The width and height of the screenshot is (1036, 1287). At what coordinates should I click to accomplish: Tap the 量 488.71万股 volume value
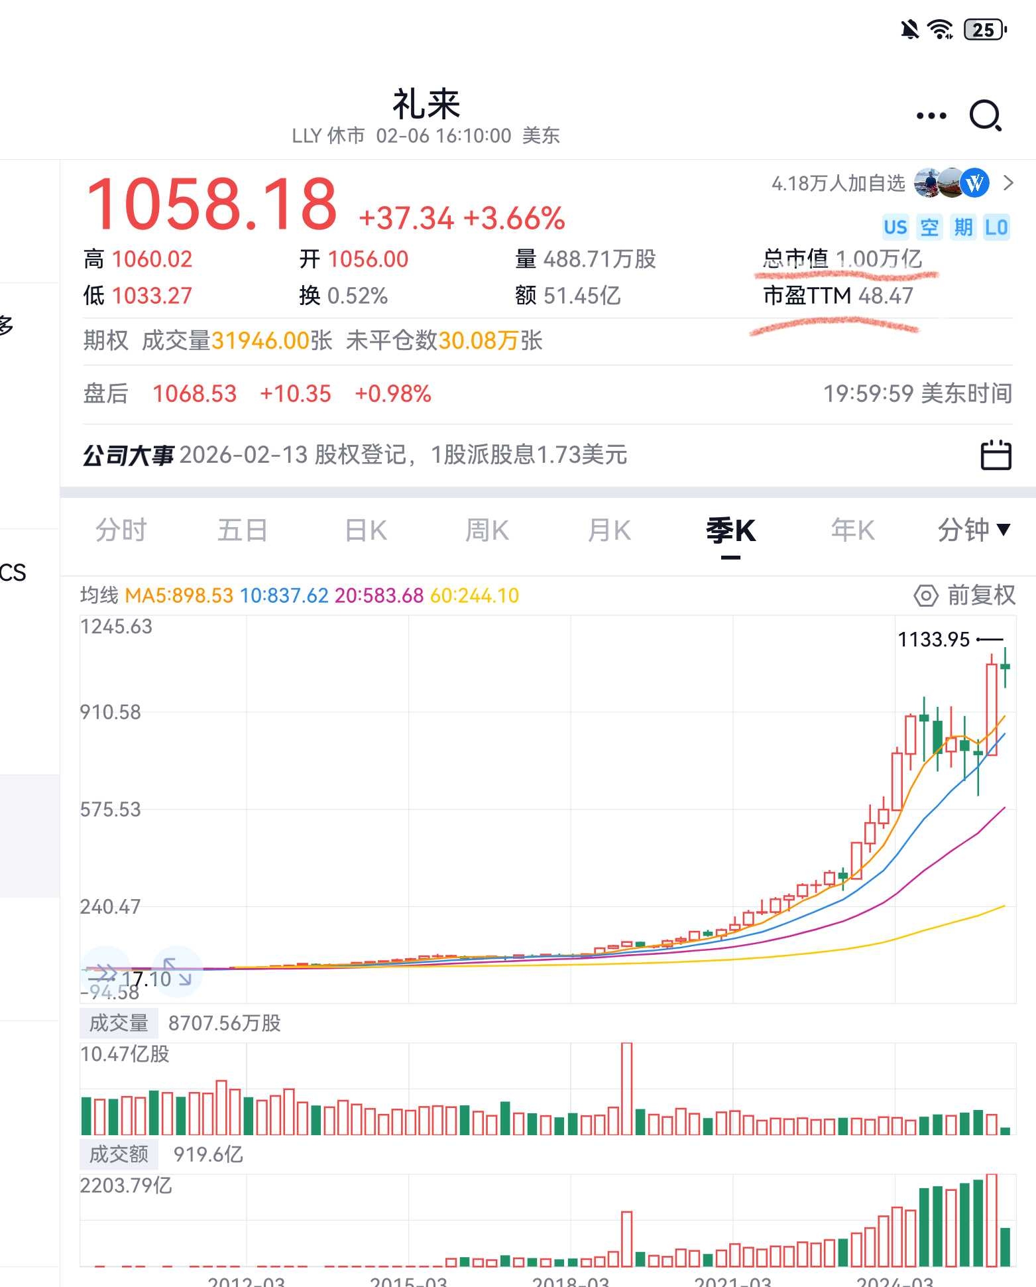tap(586, 259)
